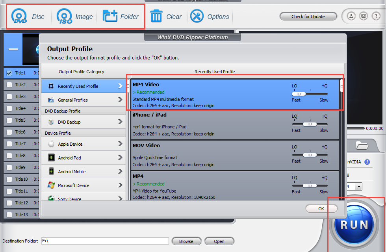Load an ISO Image file
The height and width of the screenshot is (252, 386).
tap(64, 17)
